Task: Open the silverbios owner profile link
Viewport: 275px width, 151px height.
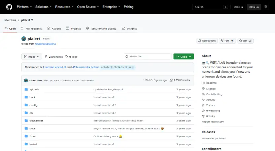Action: coord(10,20)
